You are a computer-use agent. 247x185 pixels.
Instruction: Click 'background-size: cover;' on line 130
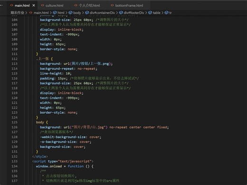[63, 147]
